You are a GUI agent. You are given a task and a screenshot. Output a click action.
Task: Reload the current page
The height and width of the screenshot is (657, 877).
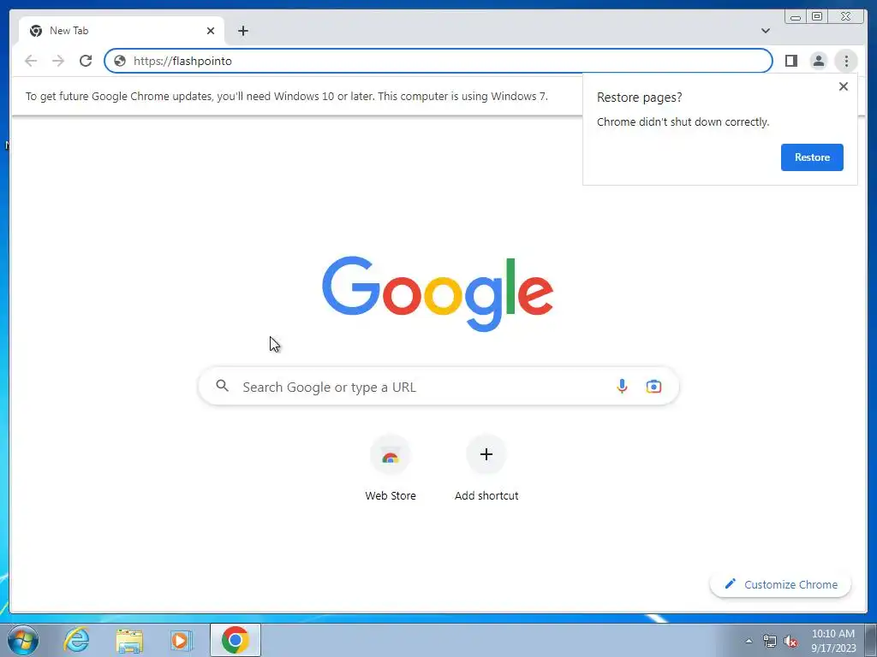click(86, 61)
